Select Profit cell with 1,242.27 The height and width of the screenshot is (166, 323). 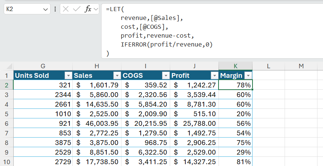194,85
